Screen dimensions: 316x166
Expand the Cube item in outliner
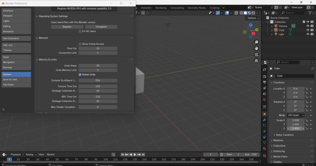[272, 30]
